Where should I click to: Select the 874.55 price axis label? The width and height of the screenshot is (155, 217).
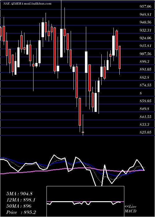pyautogui.click(x=146, y=85)
